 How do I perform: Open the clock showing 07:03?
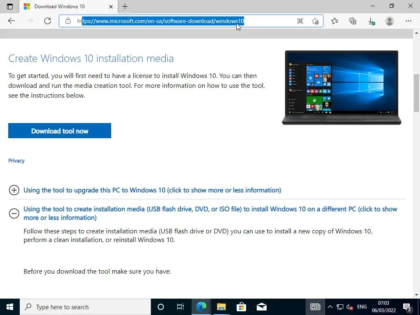(383, 307)
